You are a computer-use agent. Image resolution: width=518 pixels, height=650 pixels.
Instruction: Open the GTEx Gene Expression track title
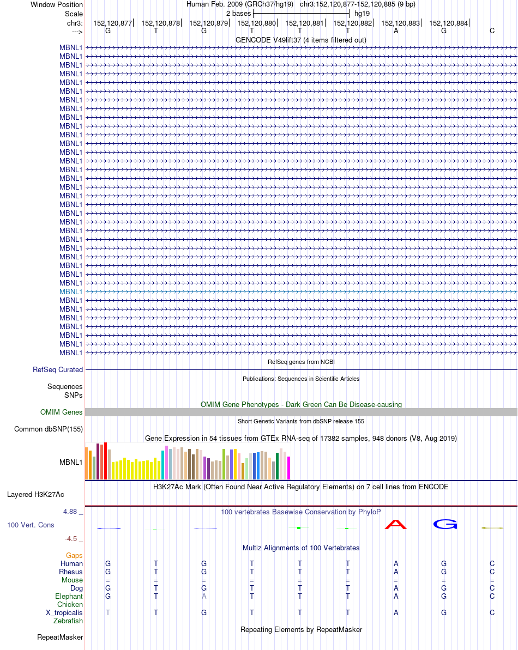pos(300,438)
